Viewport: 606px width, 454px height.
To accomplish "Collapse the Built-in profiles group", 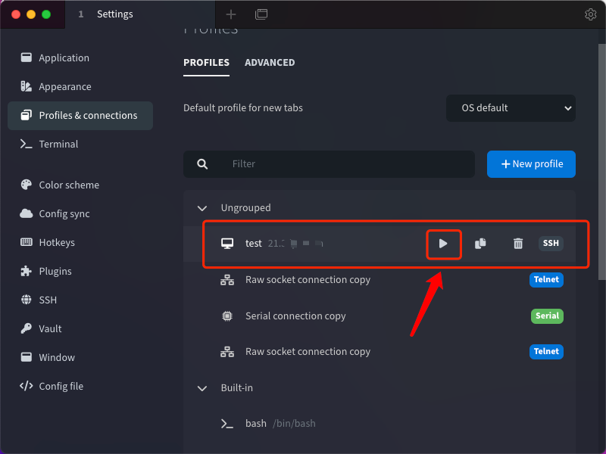I will (202, 388).
